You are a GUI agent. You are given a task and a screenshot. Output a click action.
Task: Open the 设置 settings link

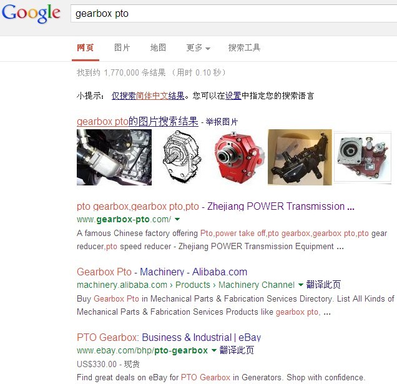[x=233, y=96]
